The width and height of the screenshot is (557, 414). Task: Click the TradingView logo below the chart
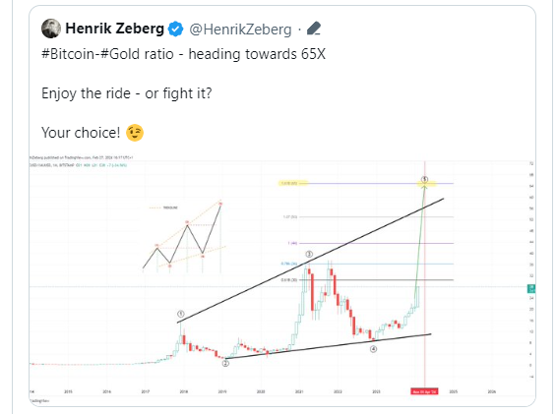[39, 400]
